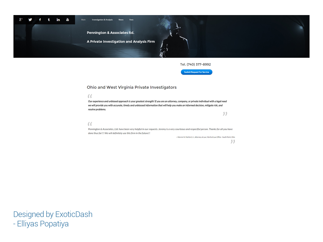The width and height of the screenshot is (323, 242).
Task: Click A Private Investigation and Analysis Firm tagline
Action: point(121,42)
